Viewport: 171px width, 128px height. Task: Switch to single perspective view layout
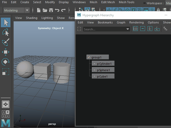coord(6,104)
